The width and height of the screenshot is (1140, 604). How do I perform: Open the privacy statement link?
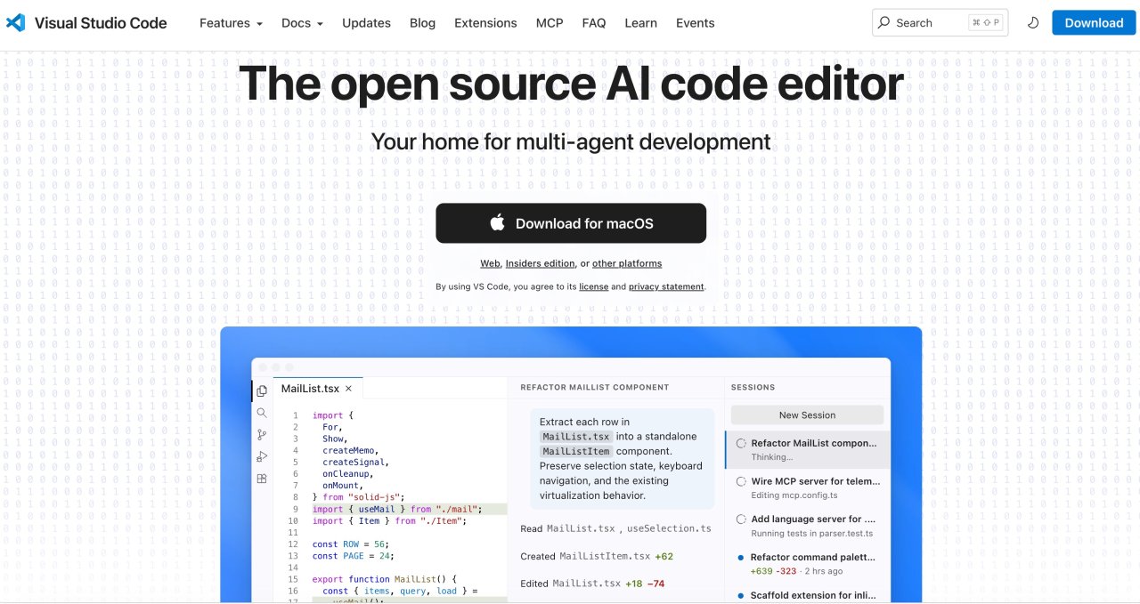(x=666, y=286)
